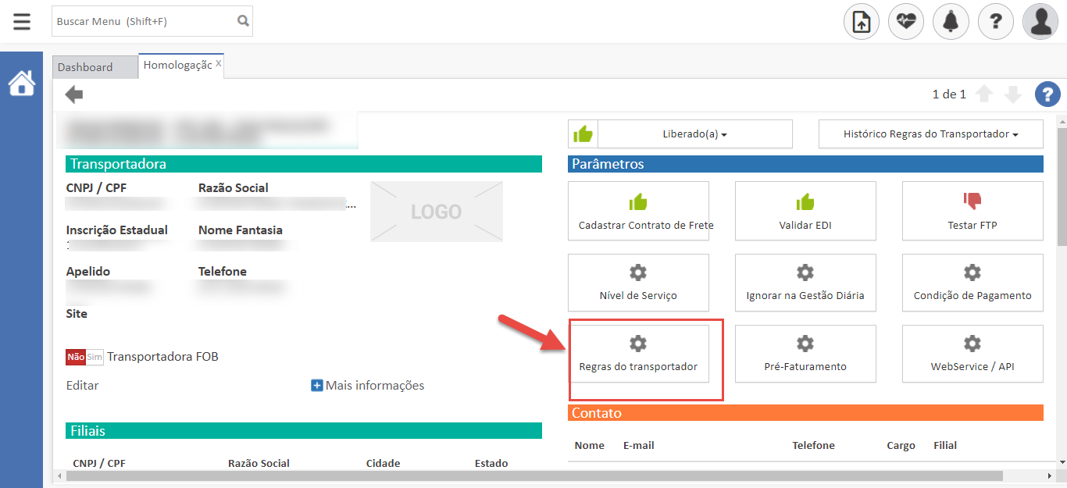This screenshot has height=488, width=1067.
Task: Click the user profile avatar
Action: (x=1040, y=22)
